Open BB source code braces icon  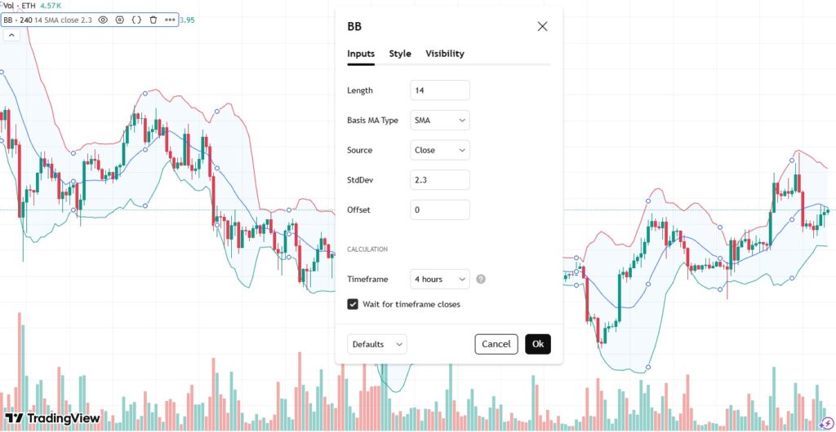(x=136, y=19)
